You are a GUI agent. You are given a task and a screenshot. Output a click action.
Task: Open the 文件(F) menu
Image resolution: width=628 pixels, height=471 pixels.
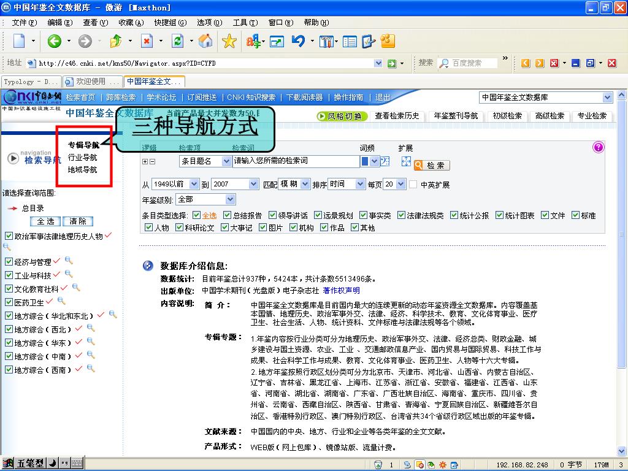tap(25, 23)
